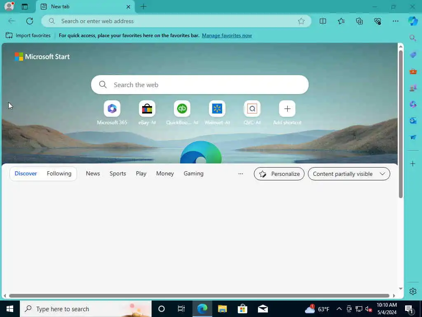
Task: Open sidebar Search icon
Action: tap(413, 38)
